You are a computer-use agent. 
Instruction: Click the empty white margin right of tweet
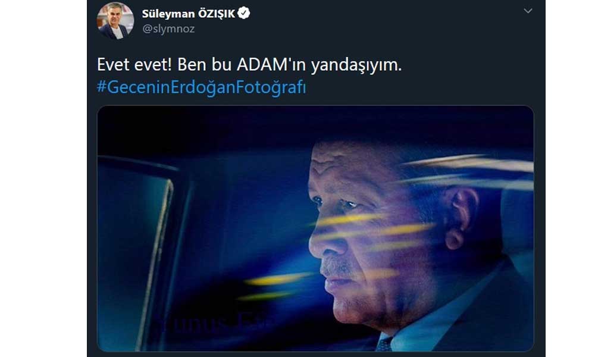571,178
